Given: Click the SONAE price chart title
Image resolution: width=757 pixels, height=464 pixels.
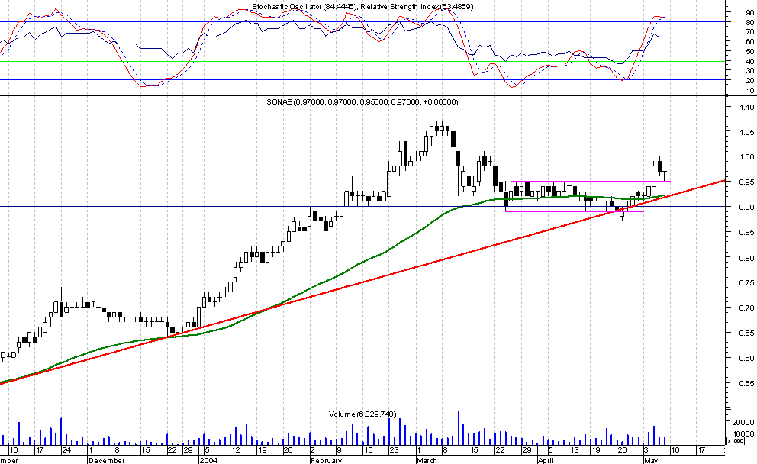Looking at the screenshot, I should (x=362, y=101).
